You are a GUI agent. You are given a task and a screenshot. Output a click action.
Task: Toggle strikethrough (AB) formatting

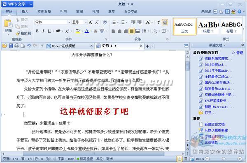(x=58, y=31)
